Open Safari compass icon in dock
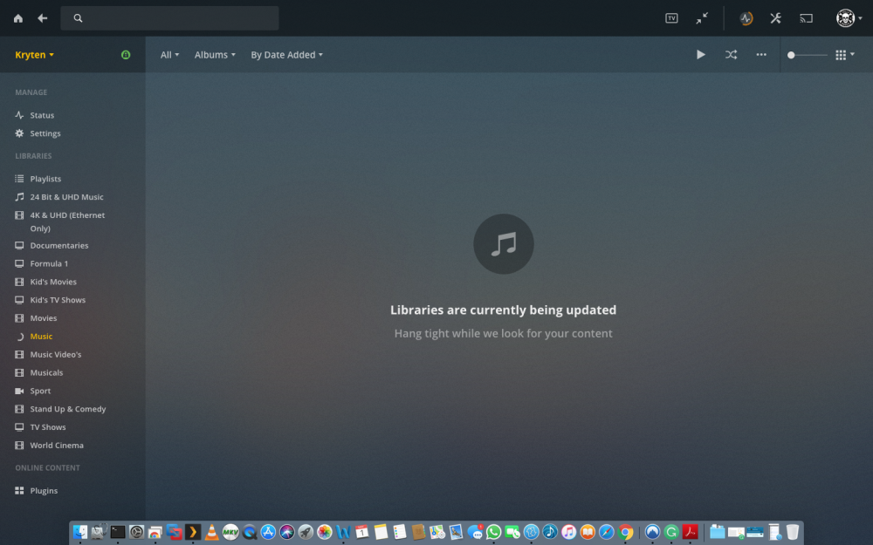 (x=607, y=532)
